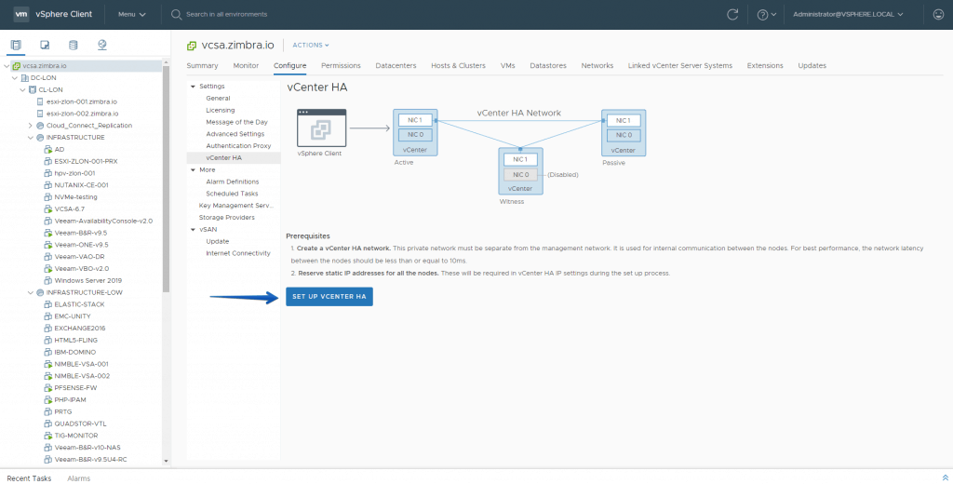Click the host icon for esxi-zlon-002.zimbra.io

coord(40,114)
